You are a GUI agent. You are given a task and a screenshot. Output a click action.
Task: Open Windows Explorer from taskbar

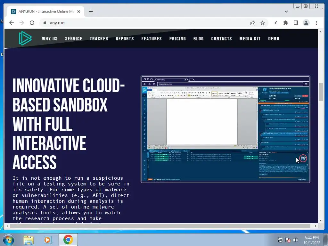tap(29, 240)
